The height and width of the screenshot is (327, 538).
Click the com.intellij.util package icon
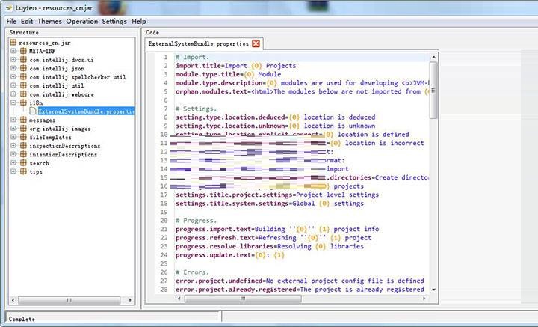(x=23, y=85)
